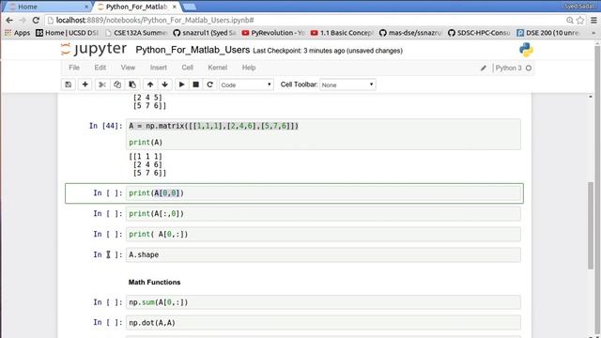This screenshot has width=601, height=338.
Task: Open the Insert menu
Action: tap(159, 68)
